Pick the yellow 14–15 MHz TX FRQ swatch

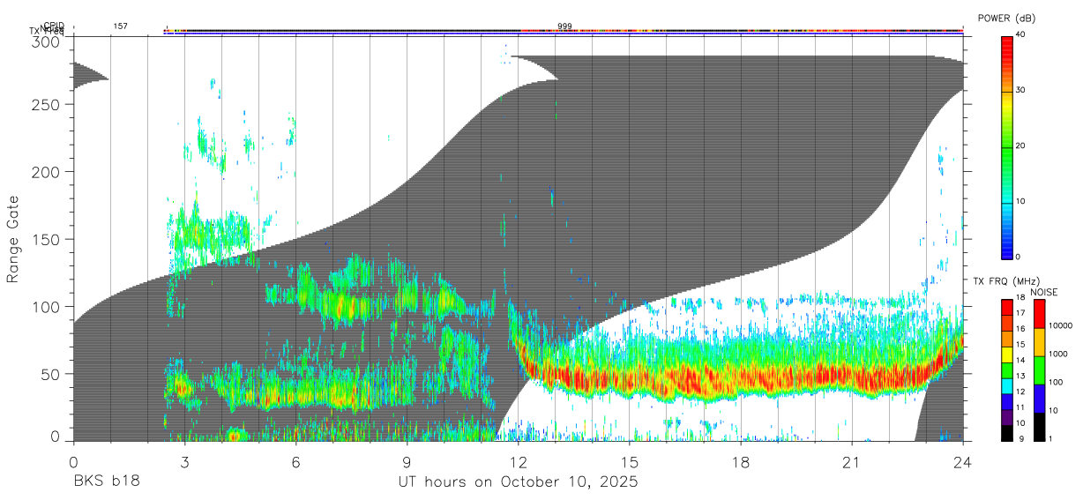point(1006,354)
